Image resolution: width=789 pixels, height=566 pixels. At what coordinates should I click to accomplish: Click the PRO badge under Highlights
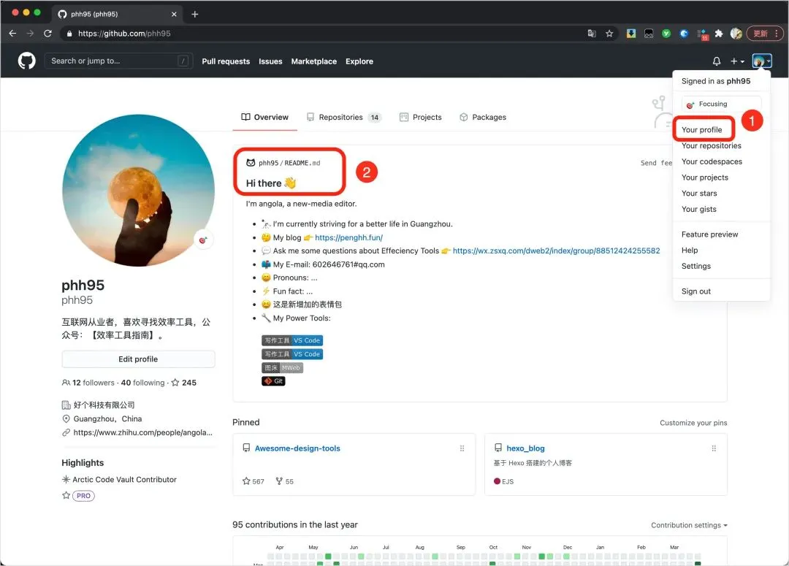point(83,496)
